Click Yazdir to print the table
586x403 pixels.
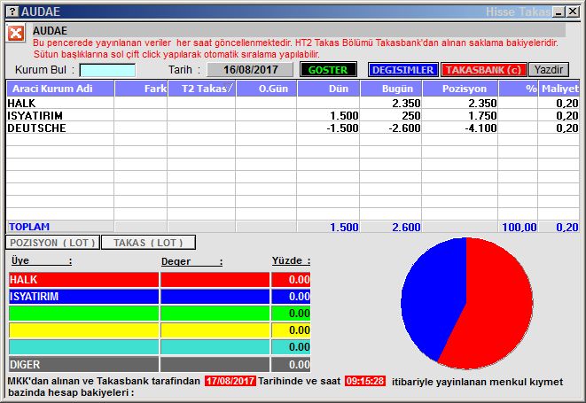click(549, 70)
